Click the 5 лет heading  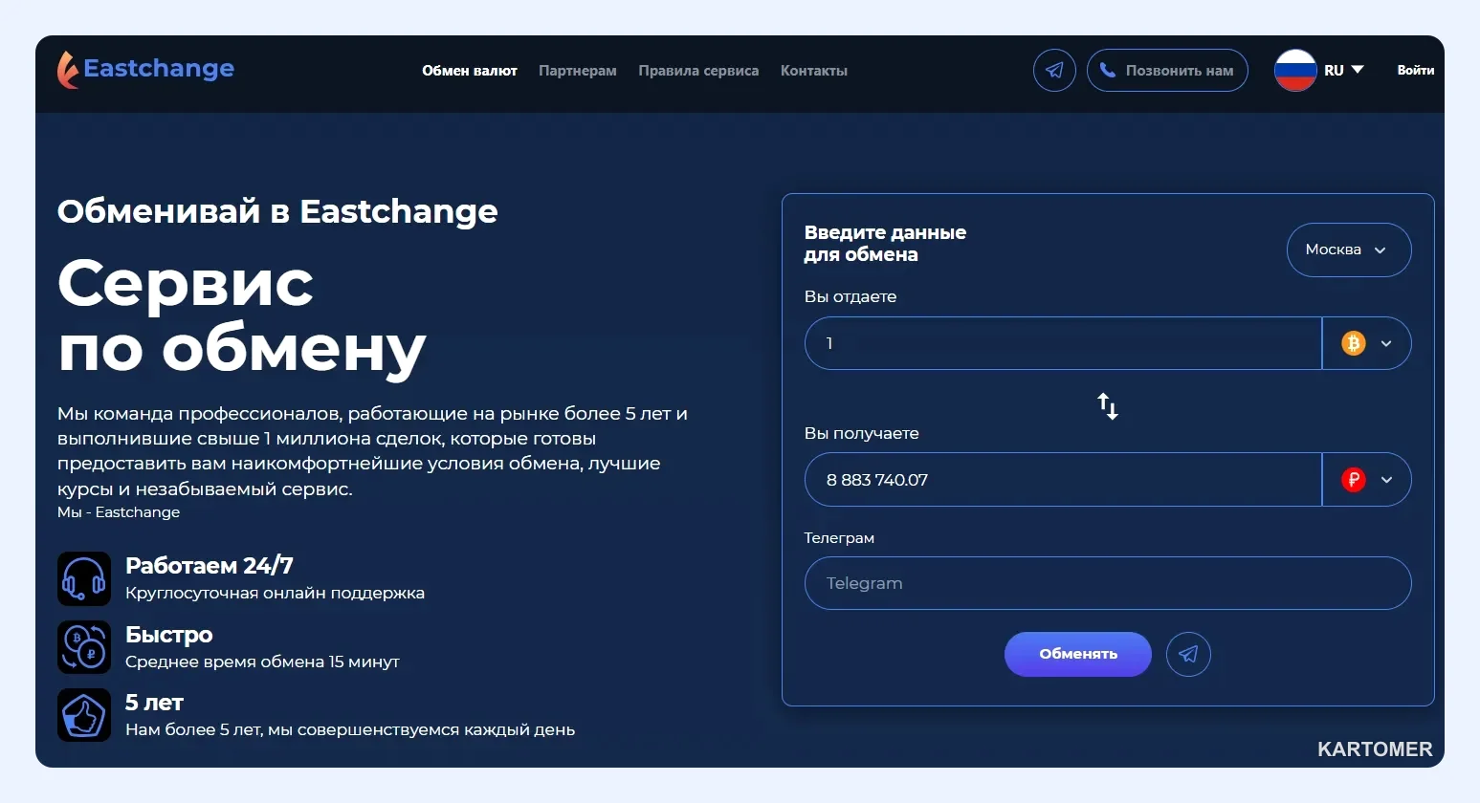point(154,703)
